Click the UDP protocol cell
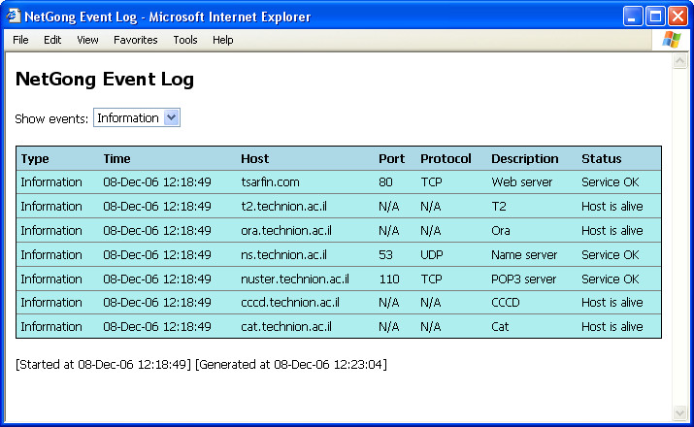Viewport: 694px width, 427px height. tap(432, 255)
